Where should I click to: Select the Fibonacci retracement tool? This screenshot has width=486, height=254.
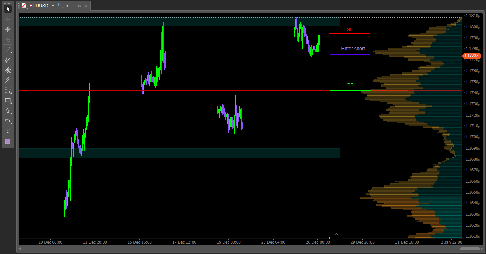[8, 90]
